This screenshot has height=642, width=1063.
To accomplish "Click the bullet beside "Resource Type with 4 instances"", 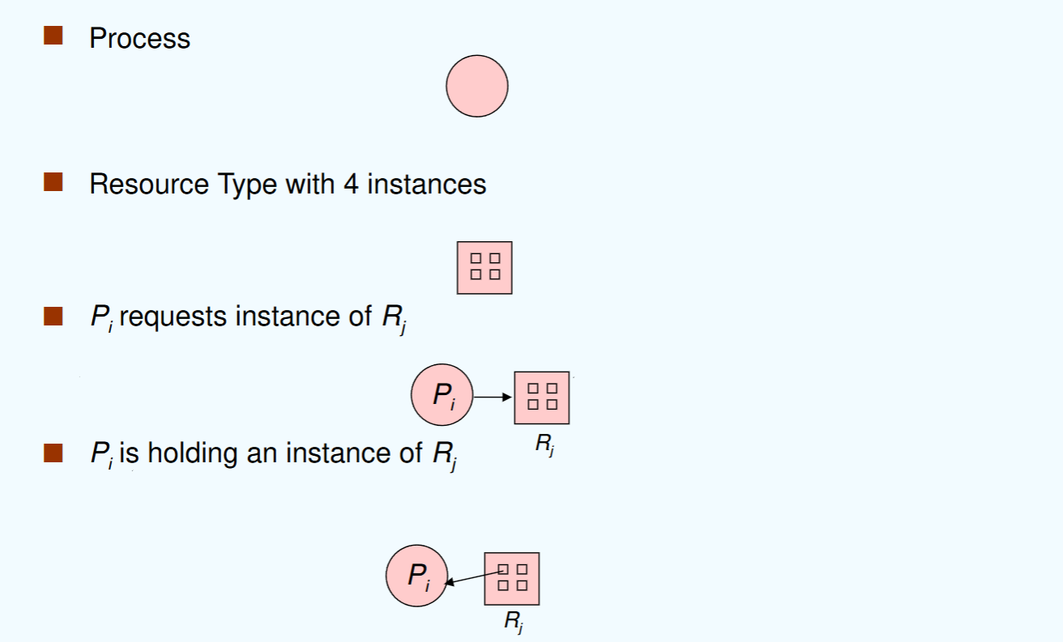I will pyautogui.click(x=53, y=181).
